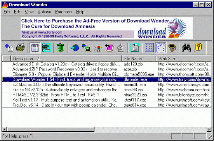
Task: Click the add new entry icon with blue plus
Action: pyautogui.click(x=9, y=48)
